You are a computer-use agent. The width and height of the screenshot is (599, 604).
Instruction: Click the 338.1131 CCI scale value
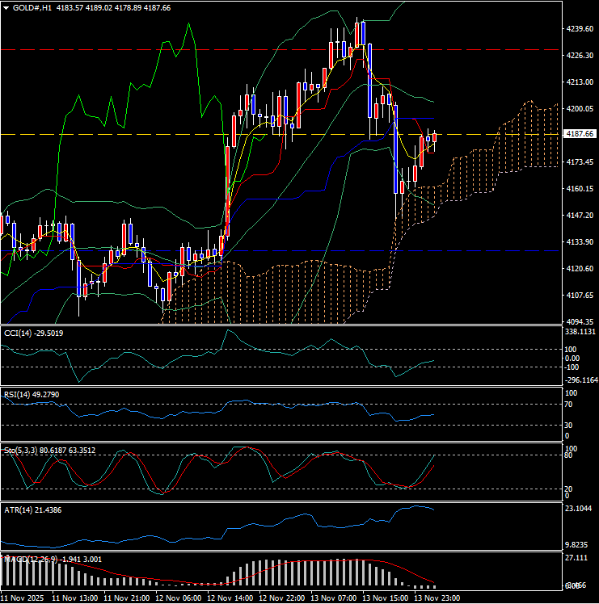580,331
